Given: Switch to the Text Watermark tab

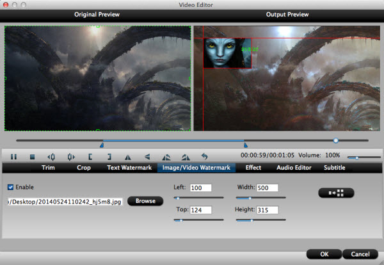Looking at the screenshot, I should 129,168.
